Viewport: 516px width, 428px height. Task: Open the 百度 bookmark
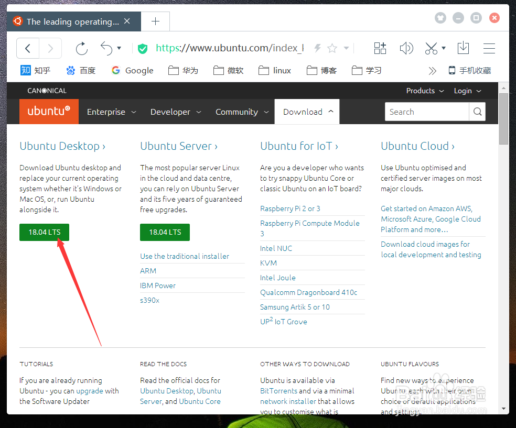tap(81, 70)
